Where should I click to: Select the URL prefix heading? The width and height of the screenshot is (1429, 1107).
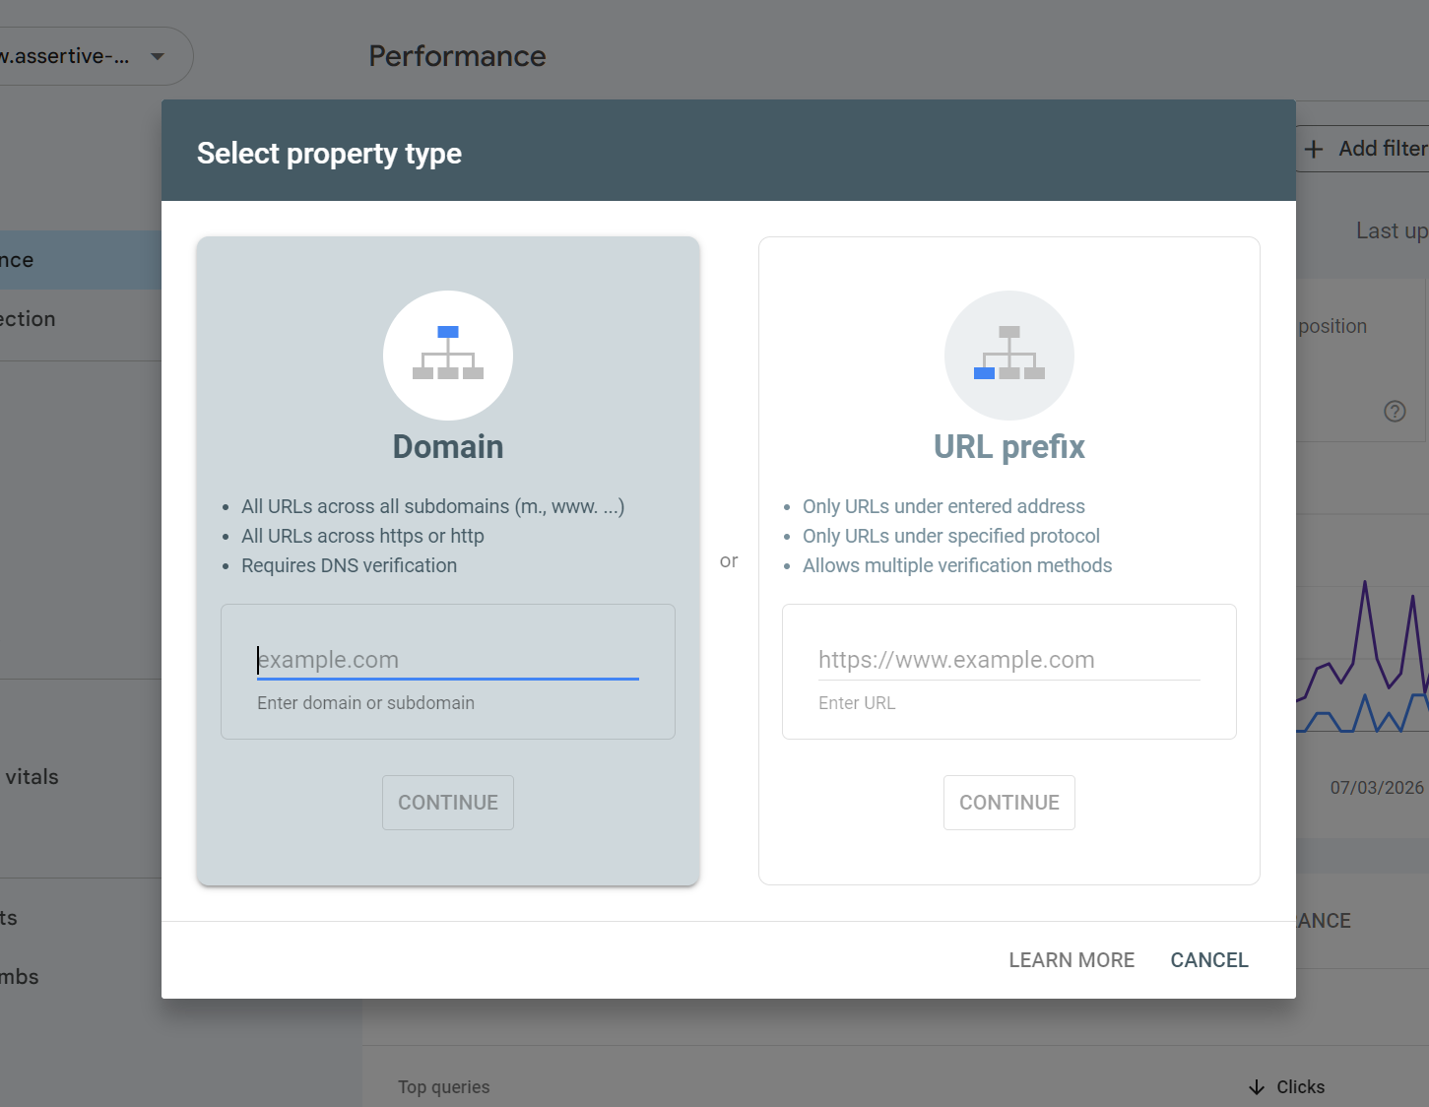click(x=1008, y=447)
